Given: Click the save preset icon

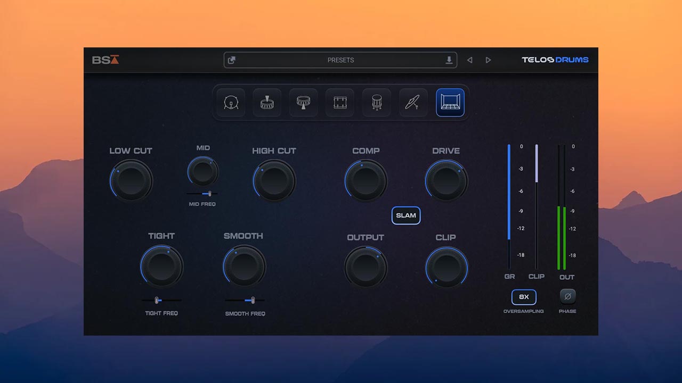Looking at the screenshot, I should click(x=449, y=60).
